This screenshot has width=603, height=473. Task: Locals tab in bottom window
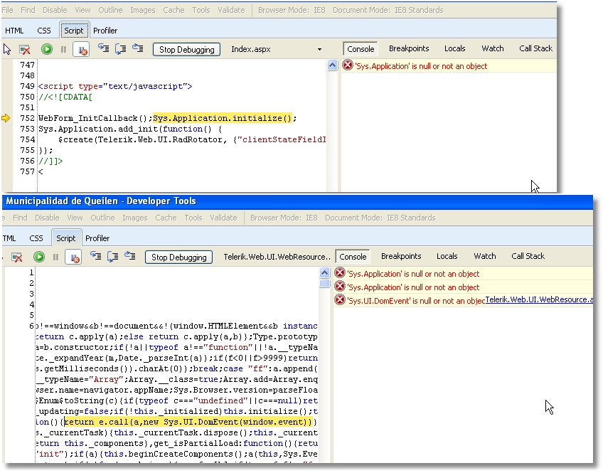(x=447, y=256)
